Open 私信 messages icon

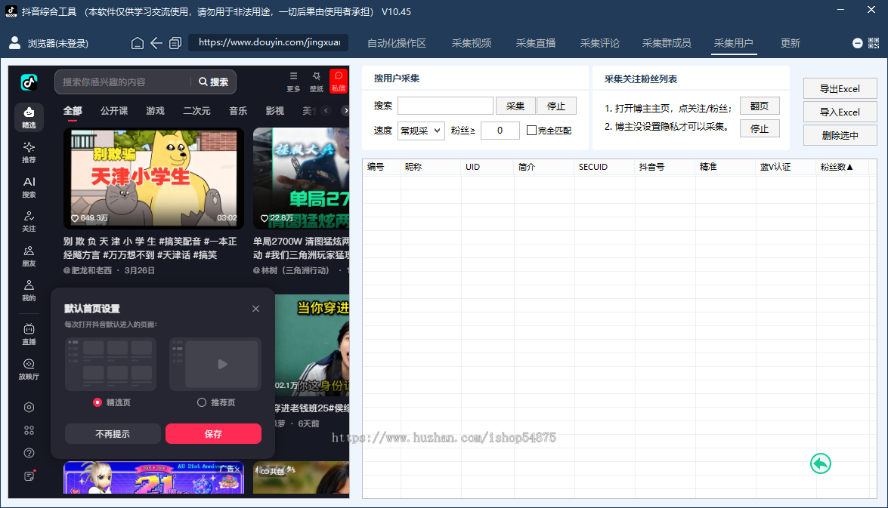pyautogui.click(x=339, y=81)
